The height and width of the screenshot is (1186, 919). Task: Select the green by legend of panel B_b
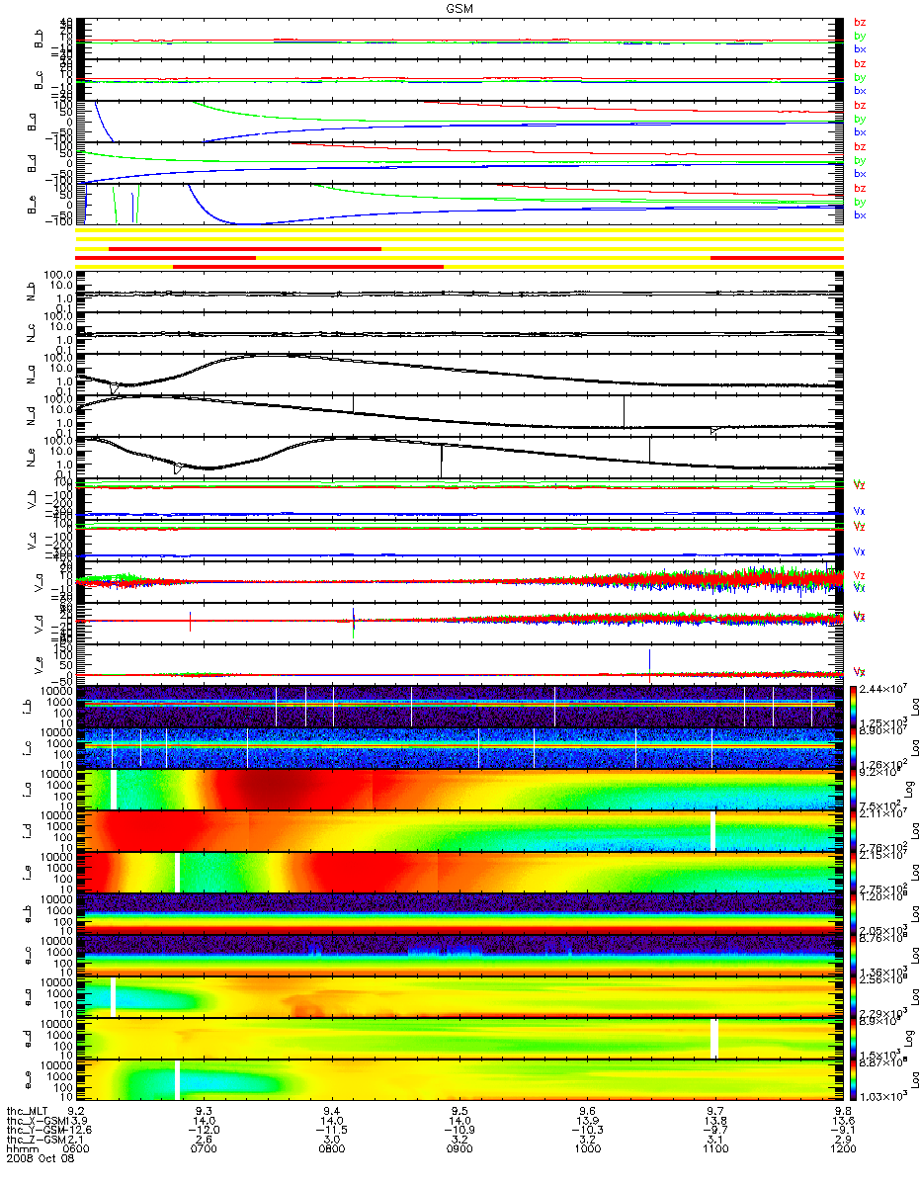860,36
